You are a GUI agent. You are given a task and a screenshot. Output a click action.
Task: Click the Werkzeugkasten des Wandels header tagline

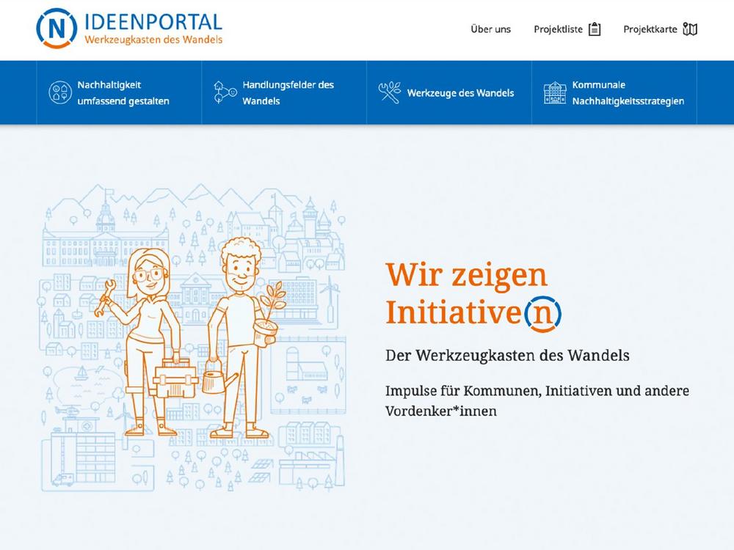pyautogui.click(x=153, y=40)
